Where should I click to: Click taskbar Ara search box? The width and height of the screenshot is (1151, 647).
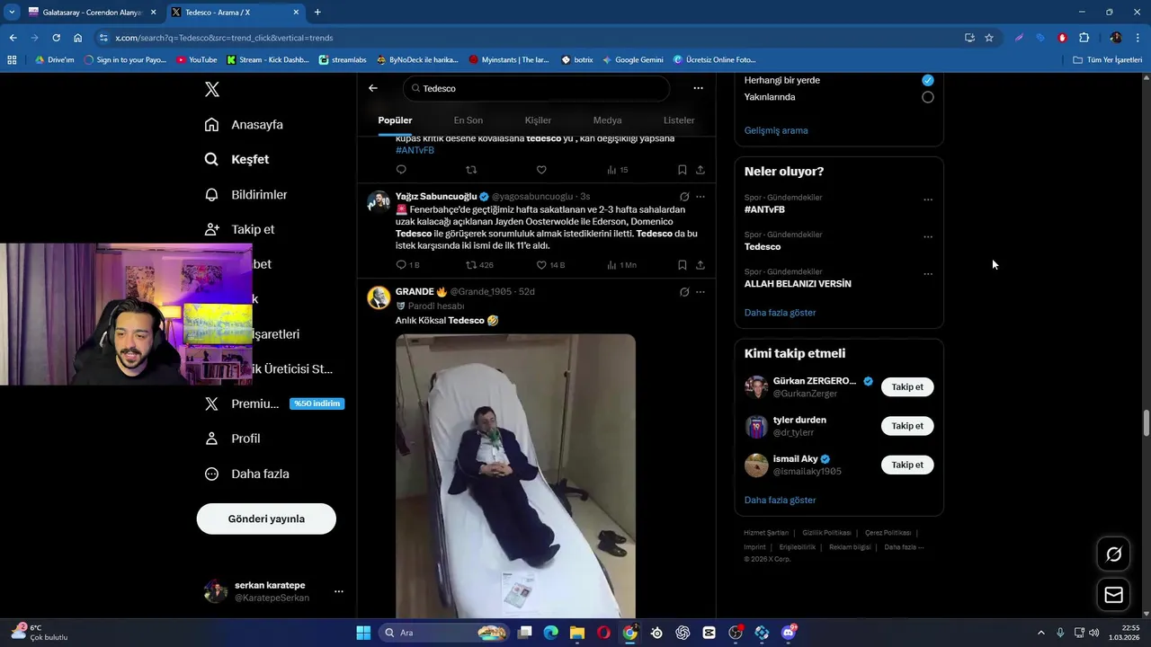click(444, 633)
